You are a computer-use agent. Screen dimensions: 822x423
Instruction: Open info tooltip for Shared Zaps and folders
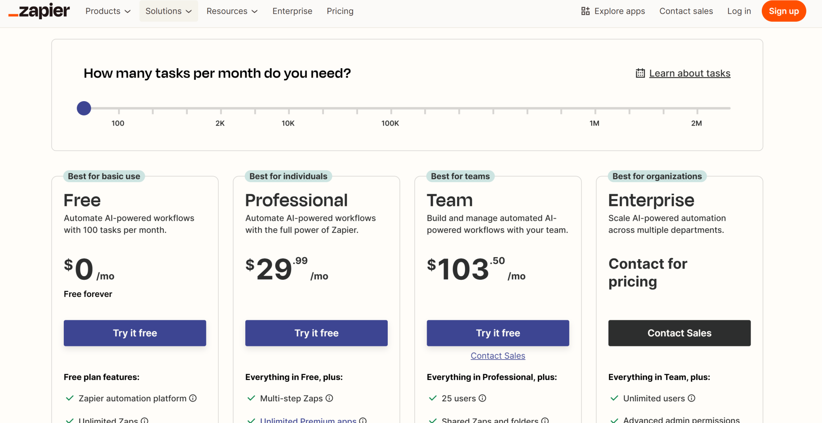pyautogui.click(x=545, y=421)
